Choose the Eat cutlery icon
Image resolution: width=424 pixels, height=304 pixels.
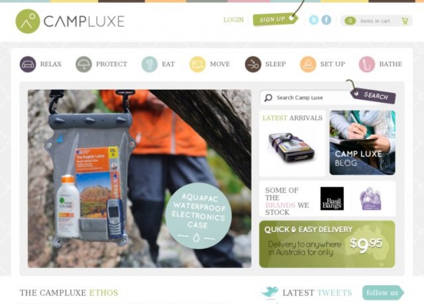tap(150, 65)
